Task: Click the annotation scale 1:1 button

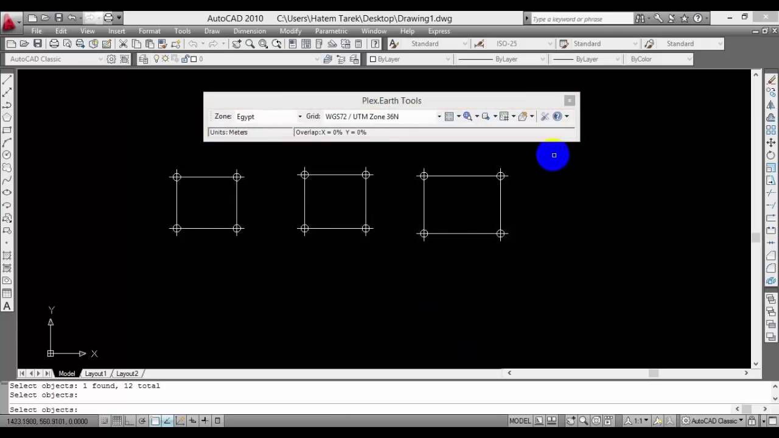Action: click(638, 421)
